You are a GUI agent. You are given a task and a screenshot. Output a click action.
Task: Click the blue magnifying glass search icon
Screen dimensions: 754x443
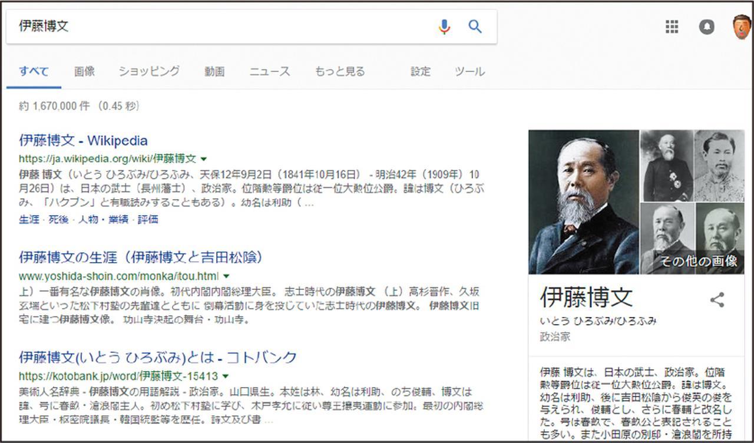pyautogui.click(x=475, y=27)
